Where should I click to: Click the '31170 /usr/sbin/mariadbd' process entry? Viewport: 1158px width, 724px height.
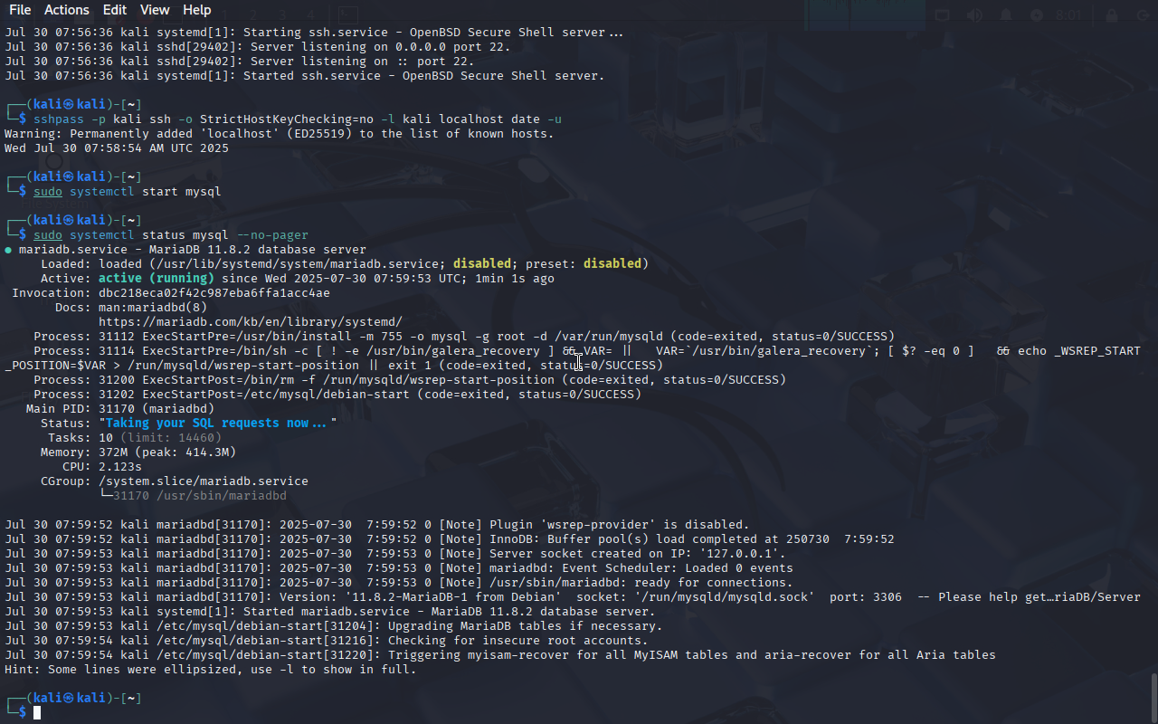tap(200, 496)
